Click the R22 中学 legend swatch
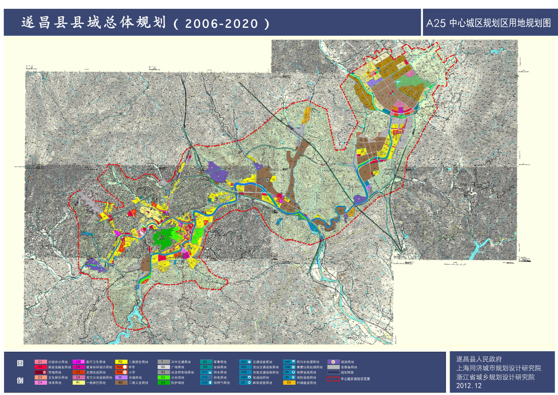This screenshot has width=558, height=395. [121, 367]
